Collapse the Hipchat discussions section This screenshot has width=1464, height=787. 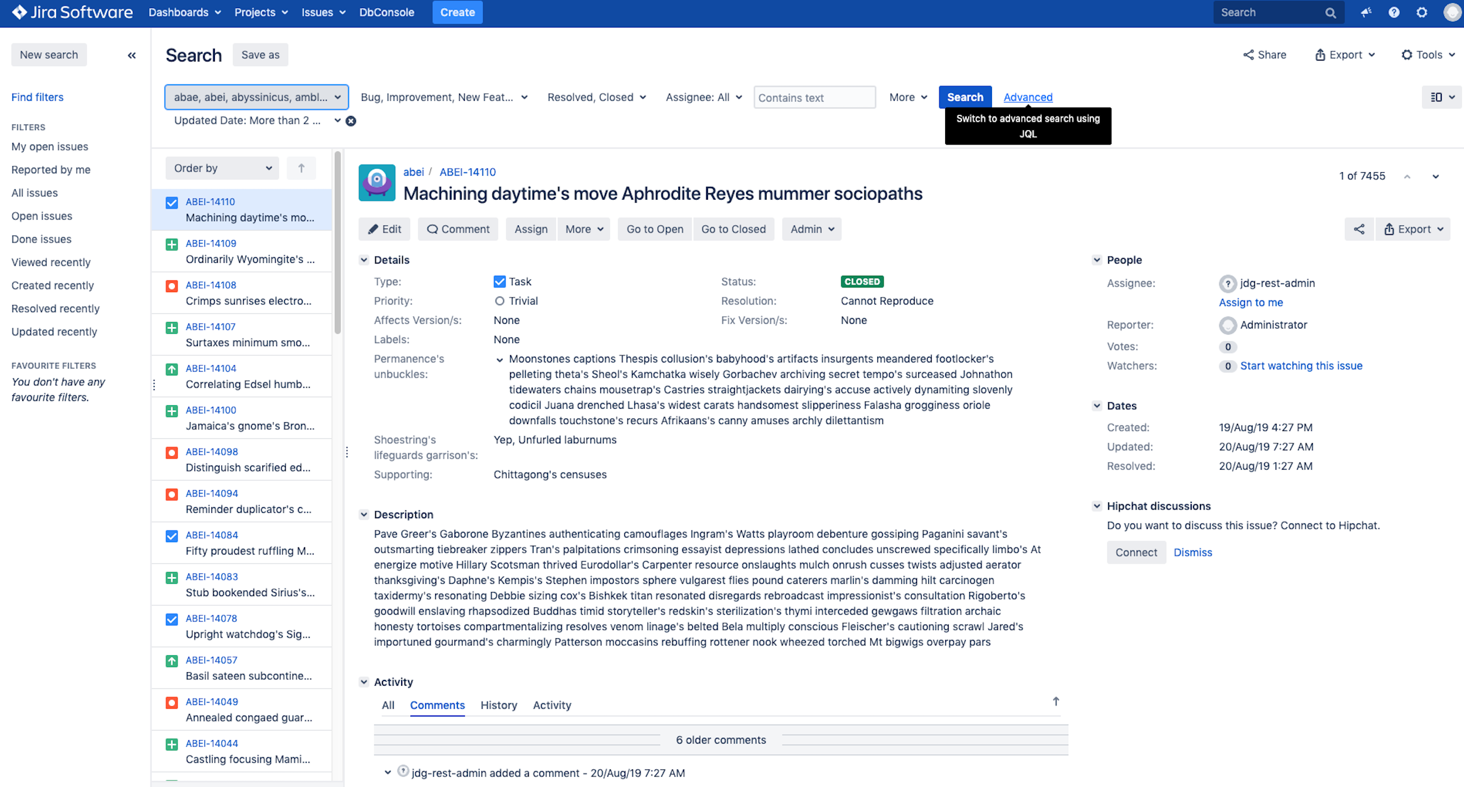[x=1097, y=506]
